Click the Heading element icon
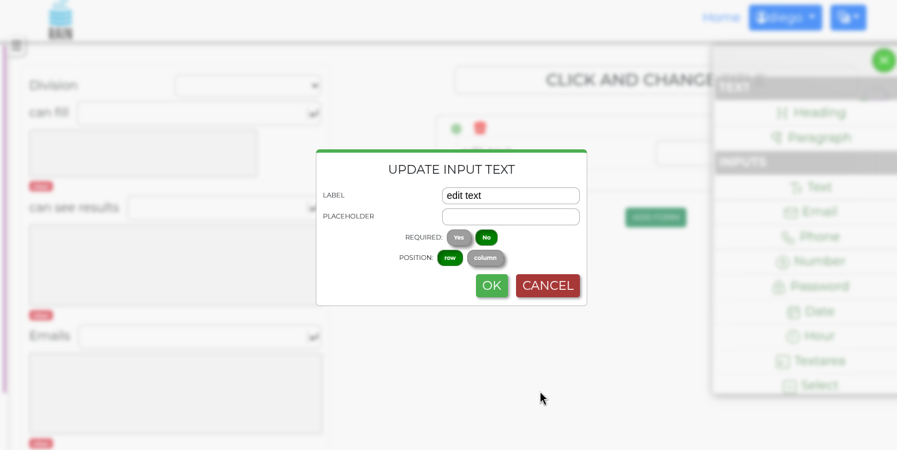Screen dimensions: 897x450 pyautogui.click(x=782, y=113)
